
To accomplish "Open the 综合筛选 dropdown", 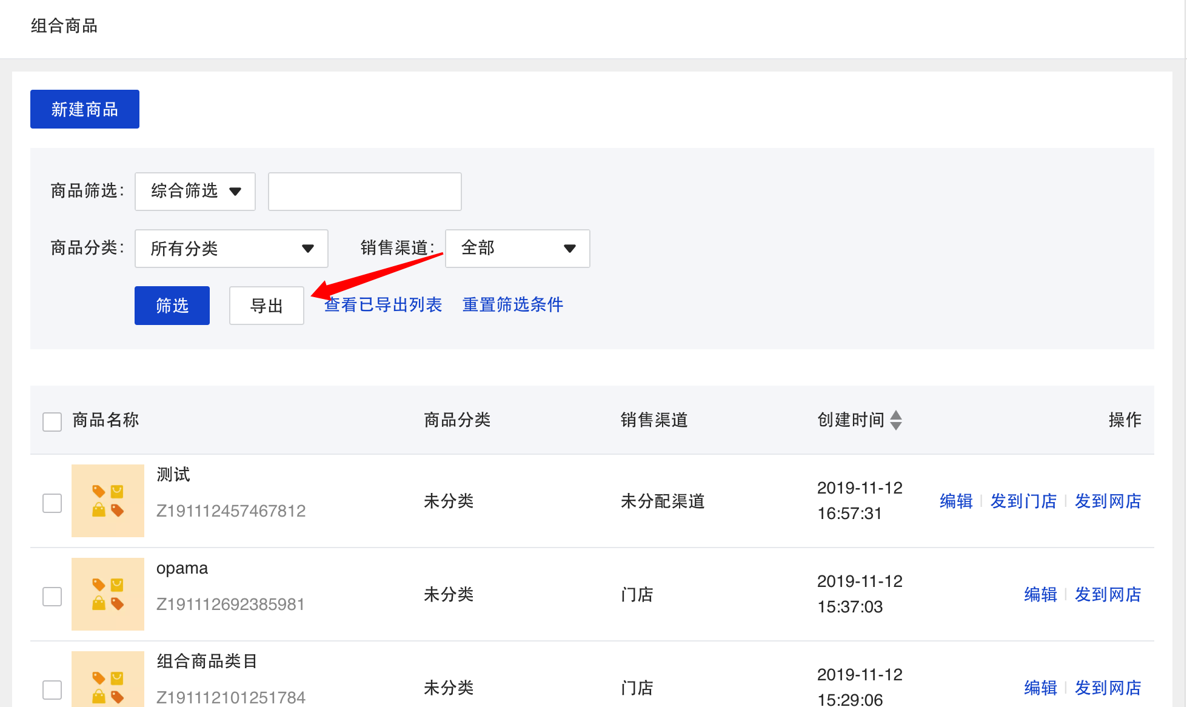I will [x=195, y=192].
